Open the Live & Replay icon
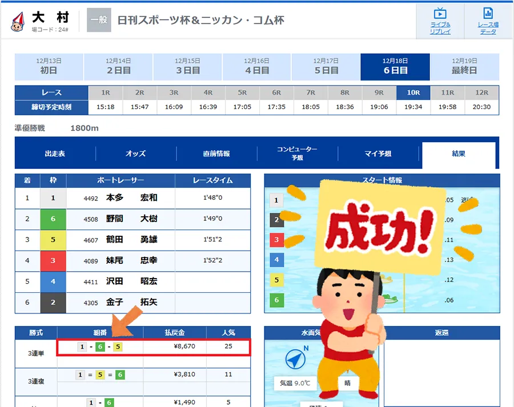This screenshot has height=407, width=514. pyautogui.click(x=440, y=20)
